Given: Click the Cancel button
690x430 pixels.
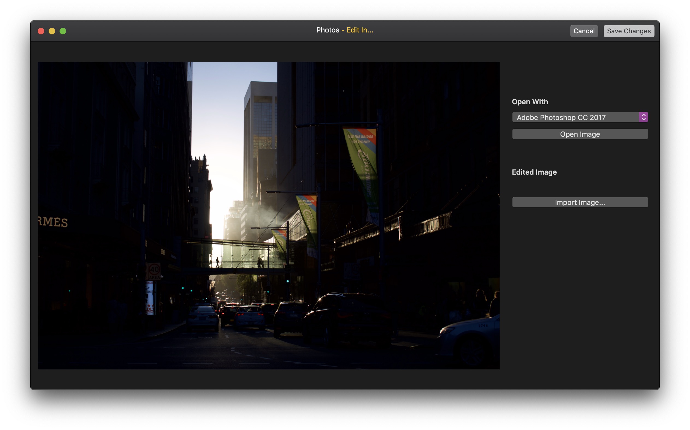Looking at the screenshot, I should pos(583,31).
